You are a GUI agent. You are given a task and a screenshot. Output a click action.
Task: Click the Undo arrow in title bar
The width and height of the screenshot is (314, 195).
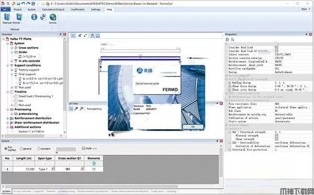click(23, 4)
